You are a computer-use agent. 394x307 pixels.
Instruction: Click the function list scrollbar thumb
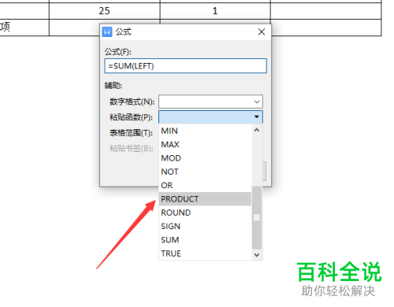pyautogui.click(x=257, y=217)
